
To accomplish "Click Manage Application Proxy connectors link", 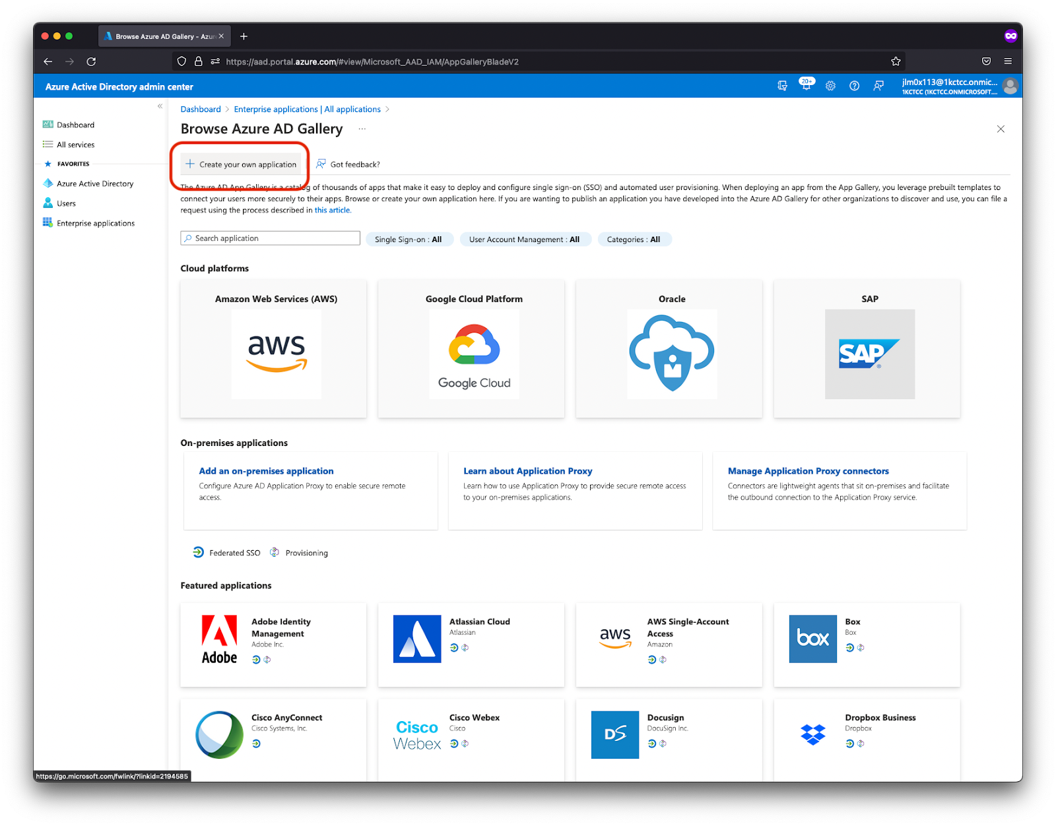I will [808, 471].
